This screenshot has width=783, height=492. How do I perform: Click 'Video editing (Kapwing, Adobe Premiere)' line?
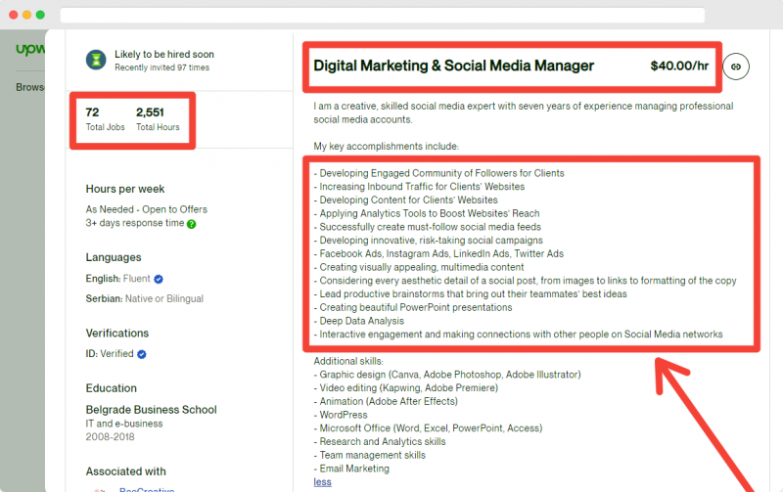[405, 388]
